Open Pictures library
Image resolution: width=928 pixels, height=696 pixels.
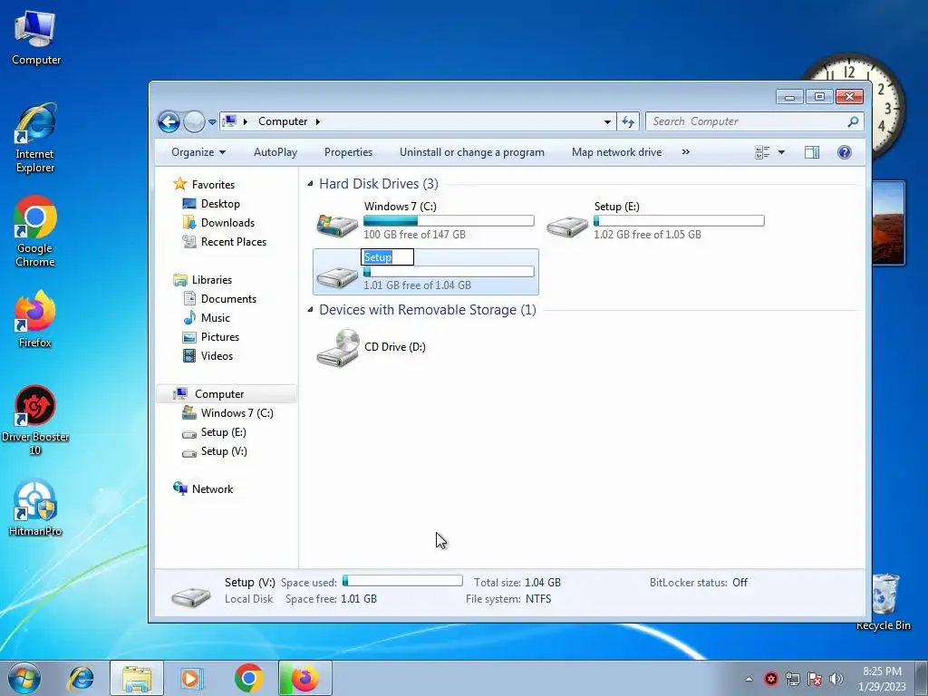coord(220,337)
